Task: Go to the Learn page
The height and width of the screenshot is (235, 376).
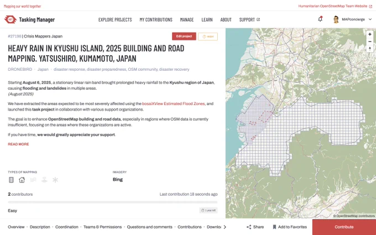Action: pyautogui.click(x=207, y=20)
